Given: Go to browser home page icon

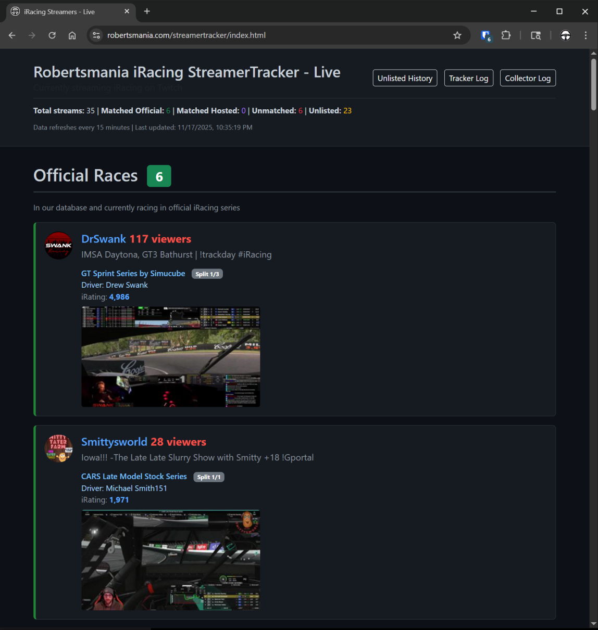Looking at the screenshot, I should [72, 35].
